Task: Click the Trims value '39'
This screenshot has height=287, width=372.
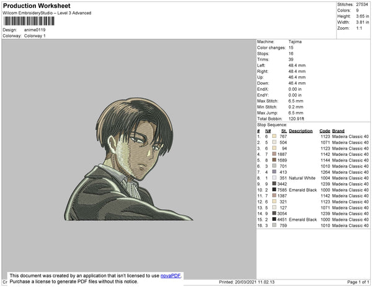Action: click(x=291, y=59)
